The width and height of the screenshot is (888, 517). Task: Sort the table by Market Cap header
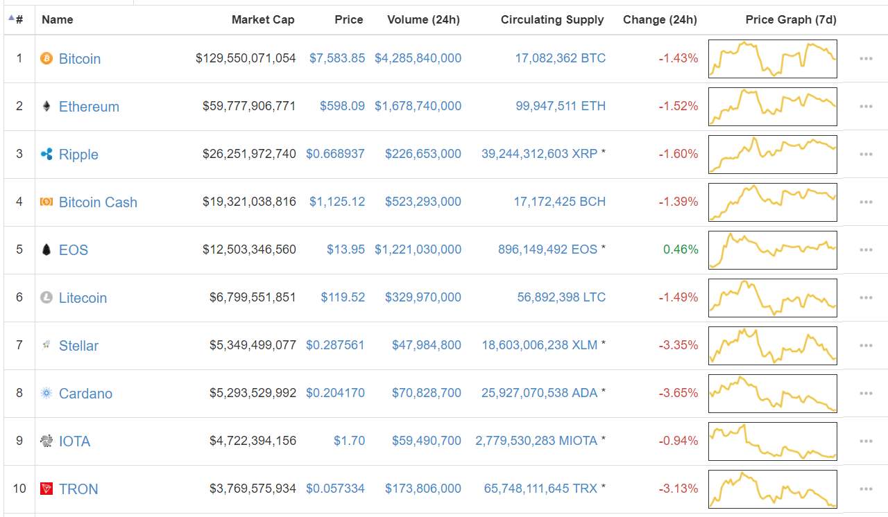(263, 19)
